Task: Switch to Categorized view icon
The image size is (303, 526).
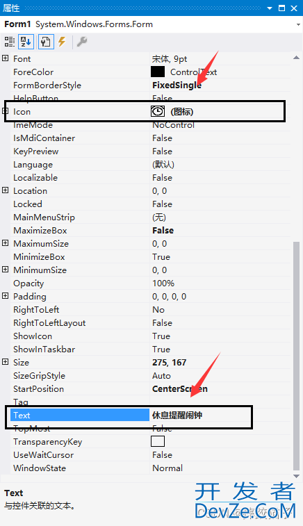Action: [x=10, y=42]
